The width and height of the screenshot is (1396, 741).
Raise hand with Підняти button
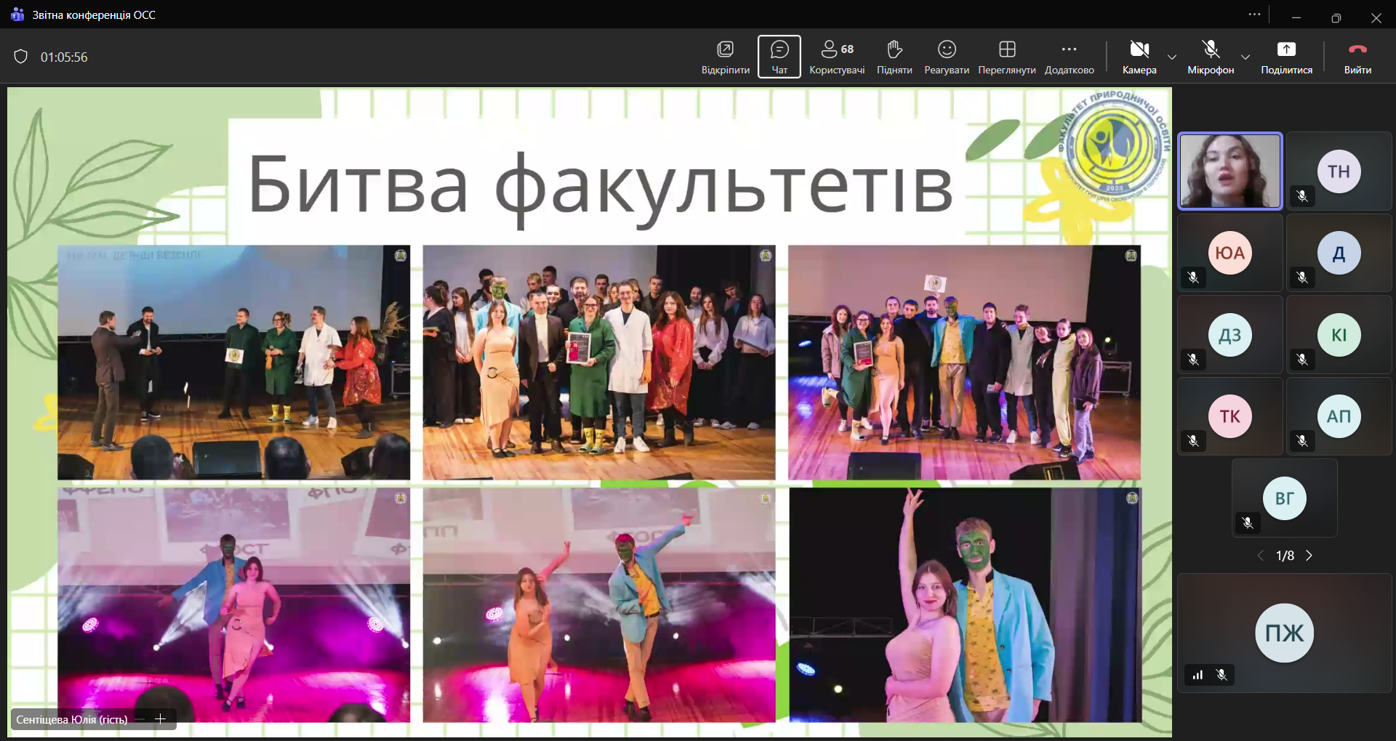point(894,57)
